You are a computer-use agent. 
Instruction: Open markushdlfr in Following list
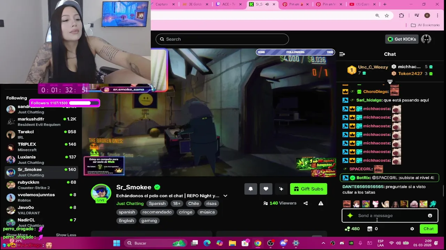(41, 122)
